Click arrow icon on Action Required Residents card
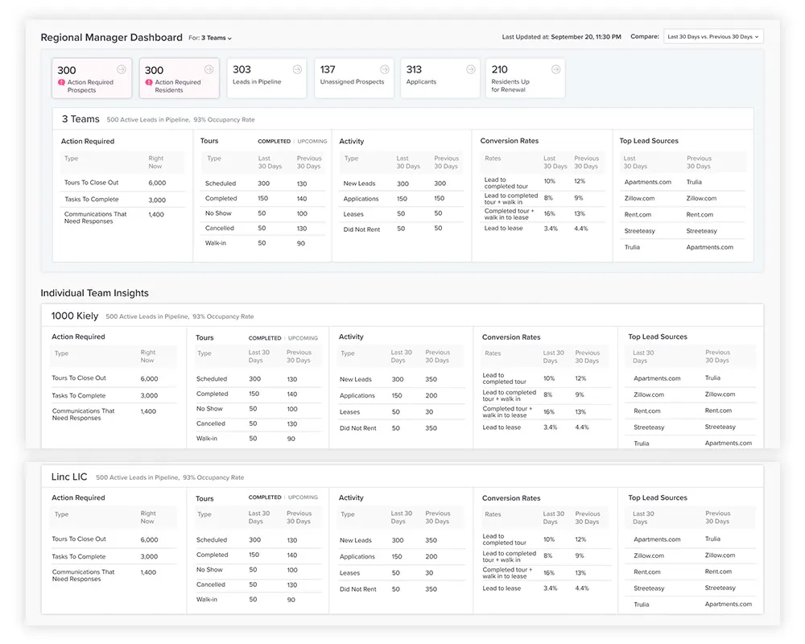The height and width of the screenshot is (644, 805). pos(209,69)
